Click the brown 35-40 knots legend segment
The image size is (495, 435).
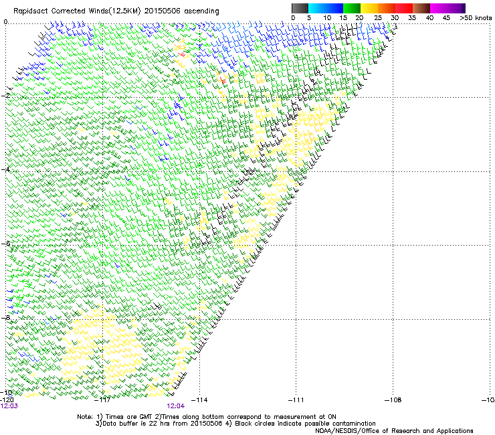[421, 8]
